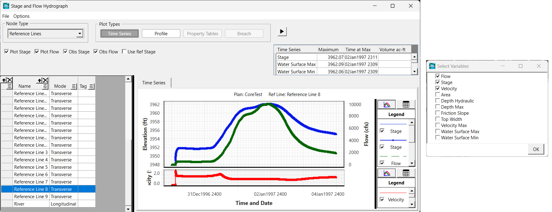Click the Profile plot type button
The image size is (552, 212).
pyautogui.click(x=161, y=34)
